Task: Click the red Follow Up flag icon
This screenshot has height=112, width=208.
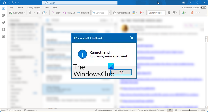Action: coord(141,13)
